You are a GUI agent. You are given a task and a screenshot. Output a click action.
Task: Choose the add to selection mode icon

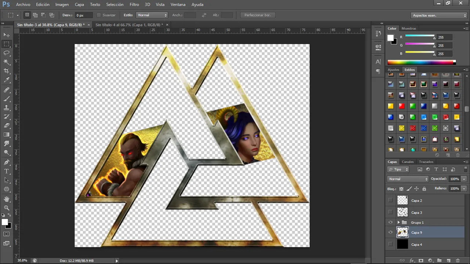35,15
